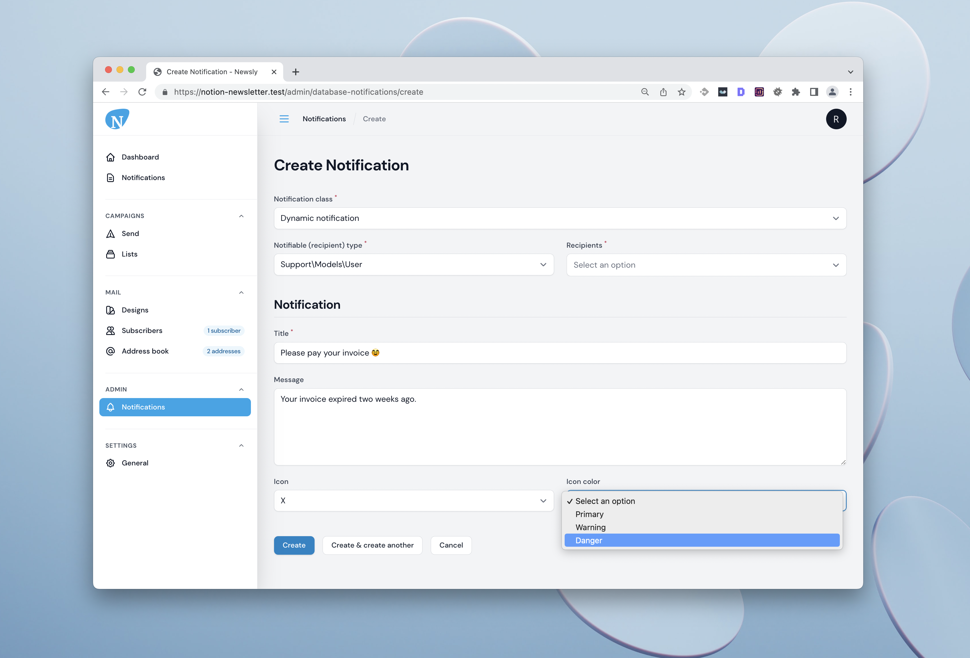Click the Create & create another button
Image resolution: width=970 pixels, height=658 pixels.
point(372,545)
